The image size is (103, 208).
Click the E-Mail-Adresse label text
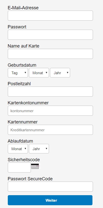coord(23,8)
